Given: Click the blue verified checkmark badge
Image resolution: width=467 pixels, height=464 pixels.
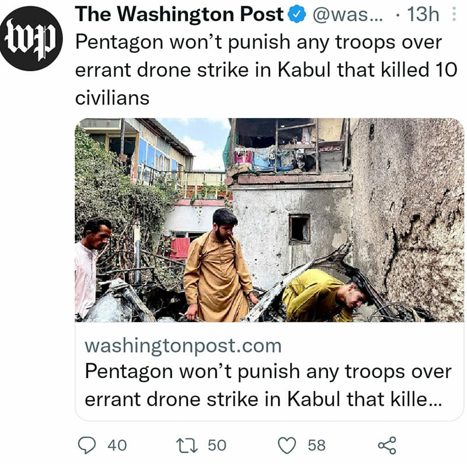Looking at the screenshot, I should point(297,14).
